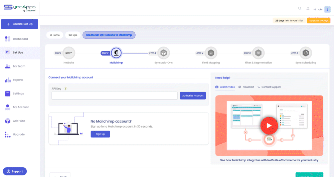Click the Upgrade dots icon
Image resolution: width=334 pixels, height=181 pixels.
pos(8,135)
